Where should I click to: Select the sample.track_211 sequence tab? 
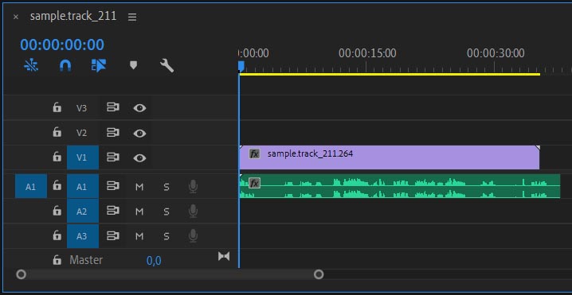coord(73,16)
